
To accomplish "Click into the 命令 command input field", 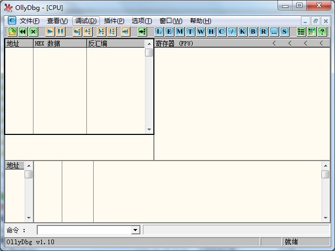I will pos(84,230).
